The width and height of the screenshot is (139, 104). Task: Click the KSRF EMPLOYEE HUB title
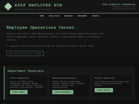[x=38, y=5]
